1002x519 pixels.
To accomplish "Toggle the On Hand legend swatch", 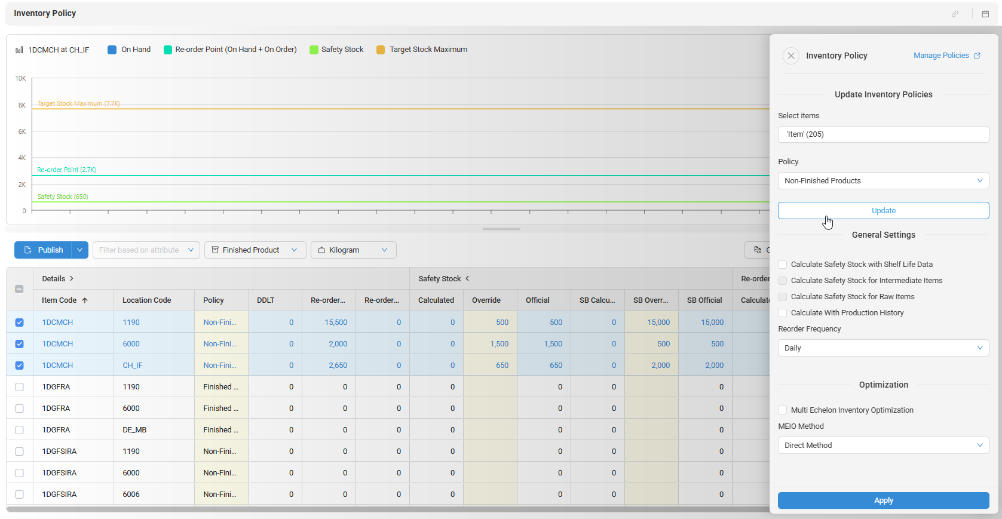I will click(x=112, y=50).
